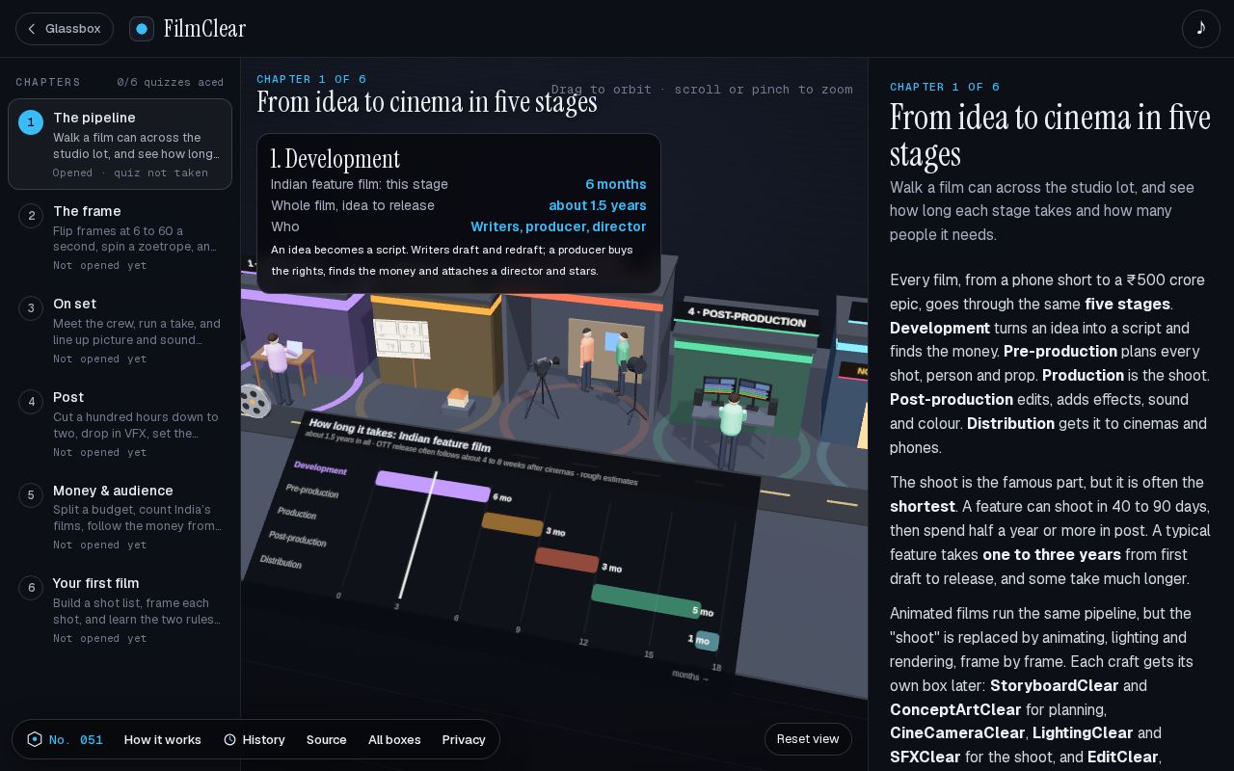Open the History panel
This screenshot has height=771, width=1234.
coord(255,739)
